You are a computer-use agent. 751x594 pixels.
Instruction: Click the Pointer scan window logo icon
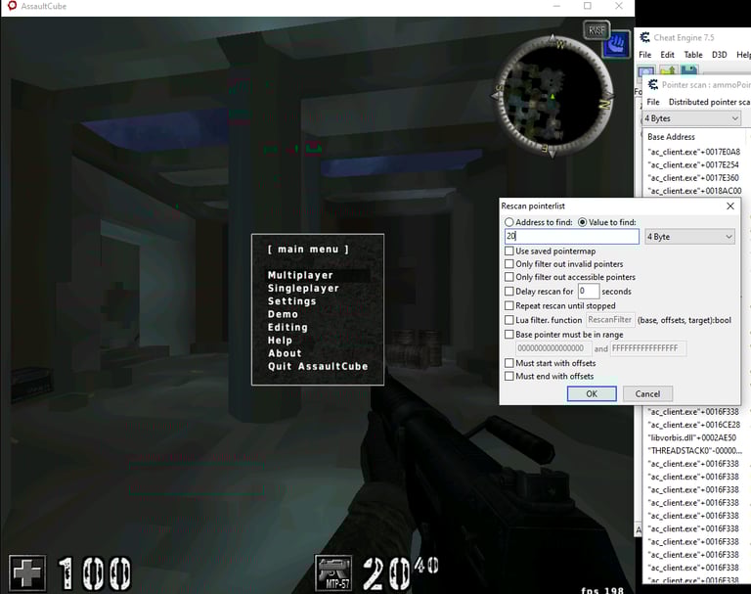coord(652,85)
